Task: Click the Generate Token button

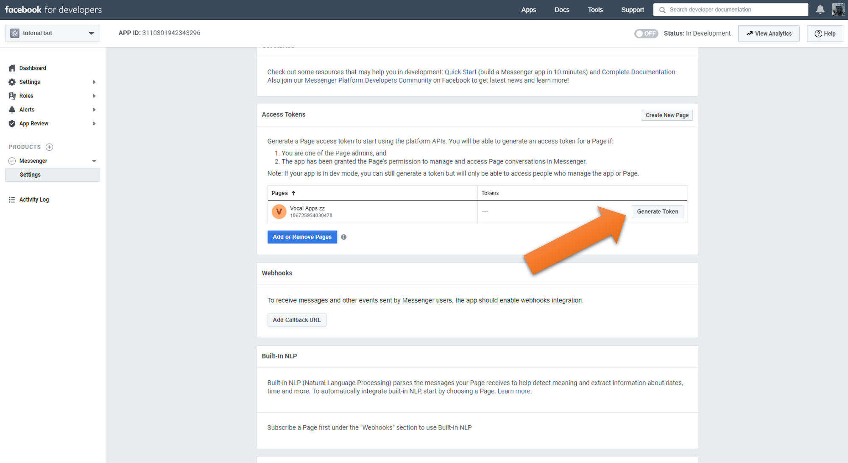Action: tap(657, 211)
